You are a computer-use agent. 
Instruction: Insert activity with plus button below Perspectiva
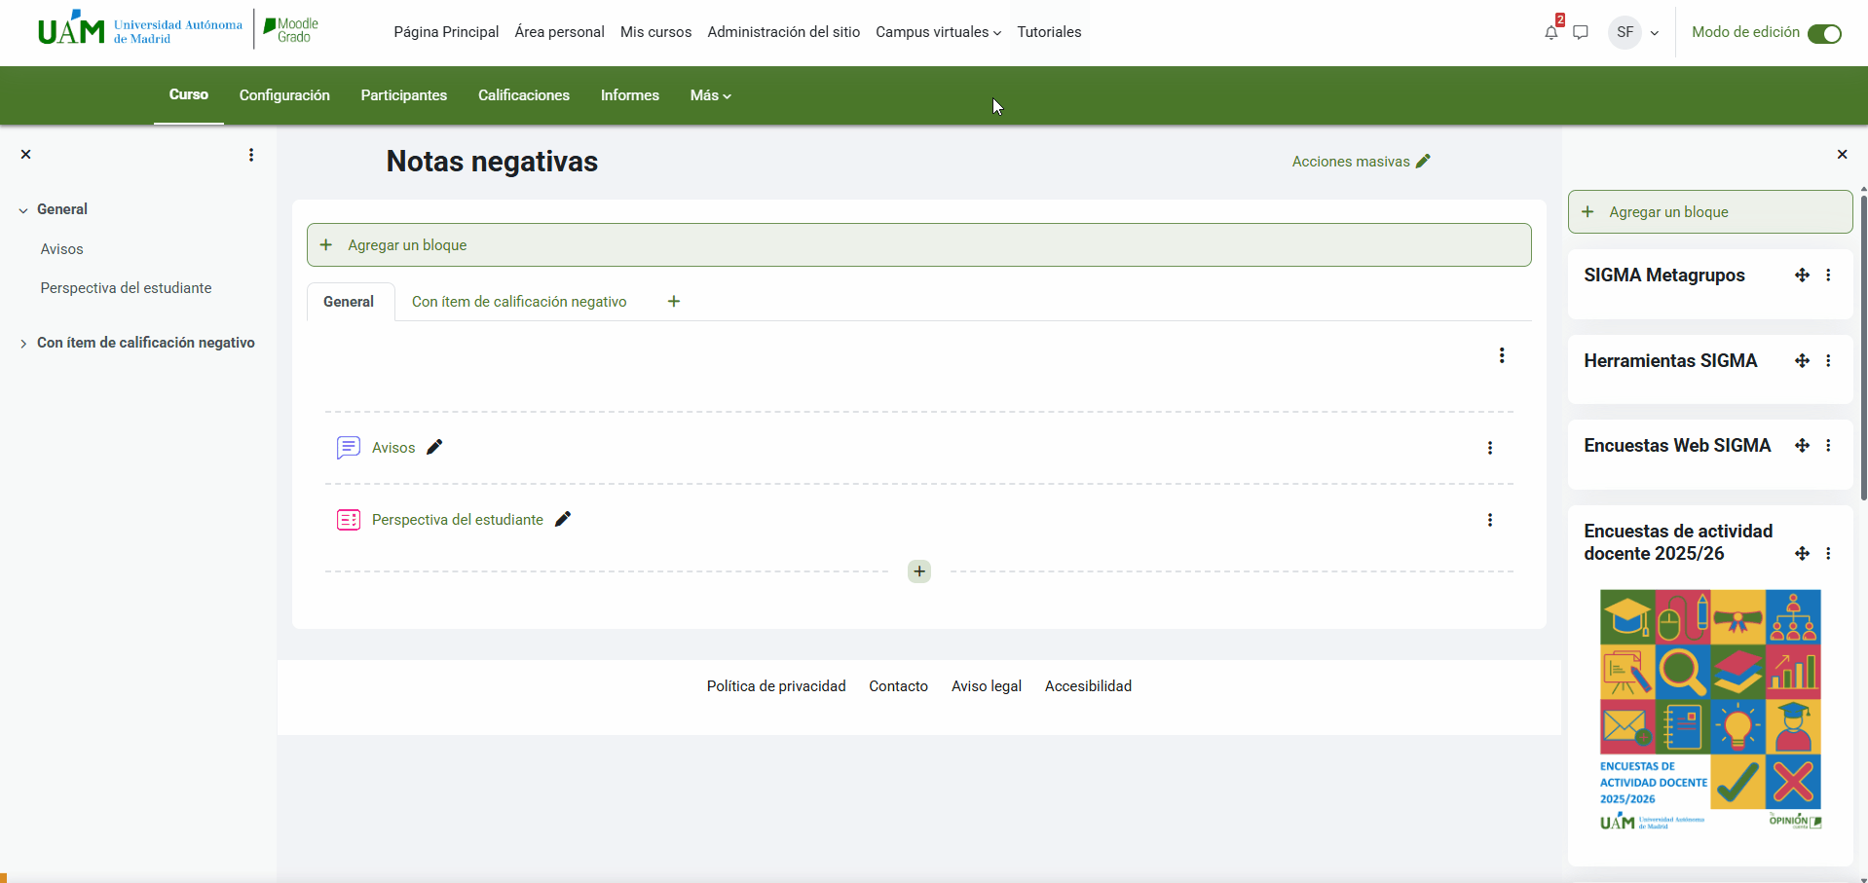point(919,571)
